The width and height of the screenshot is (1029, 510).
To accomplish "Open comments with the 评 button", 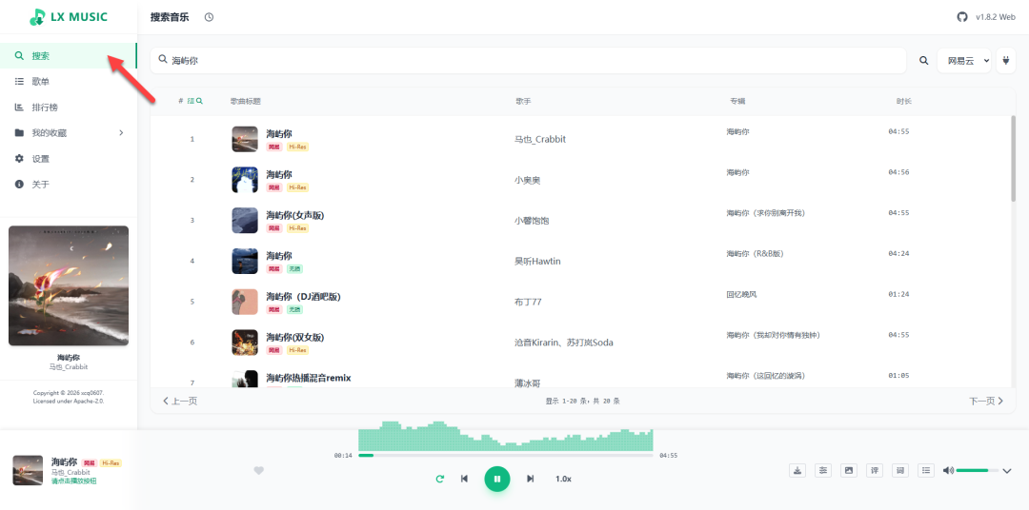I will pyautogui.click(x=874, y=470).
